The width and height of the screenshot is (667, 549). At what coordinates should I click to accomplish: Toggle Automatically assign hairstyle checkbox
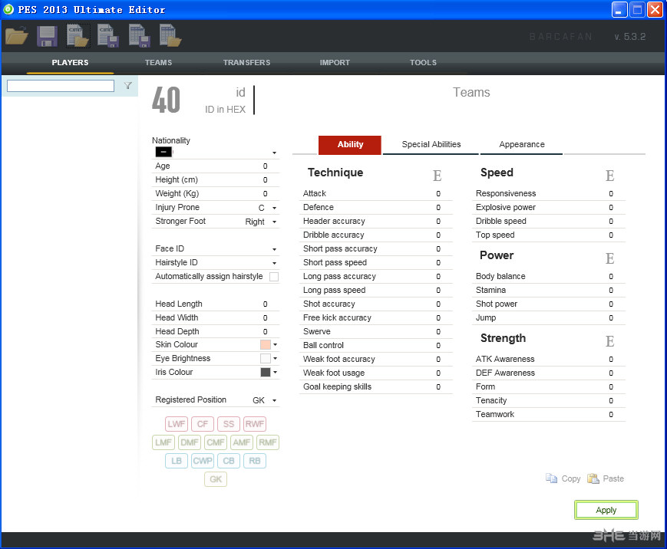(x=274, y=277)
